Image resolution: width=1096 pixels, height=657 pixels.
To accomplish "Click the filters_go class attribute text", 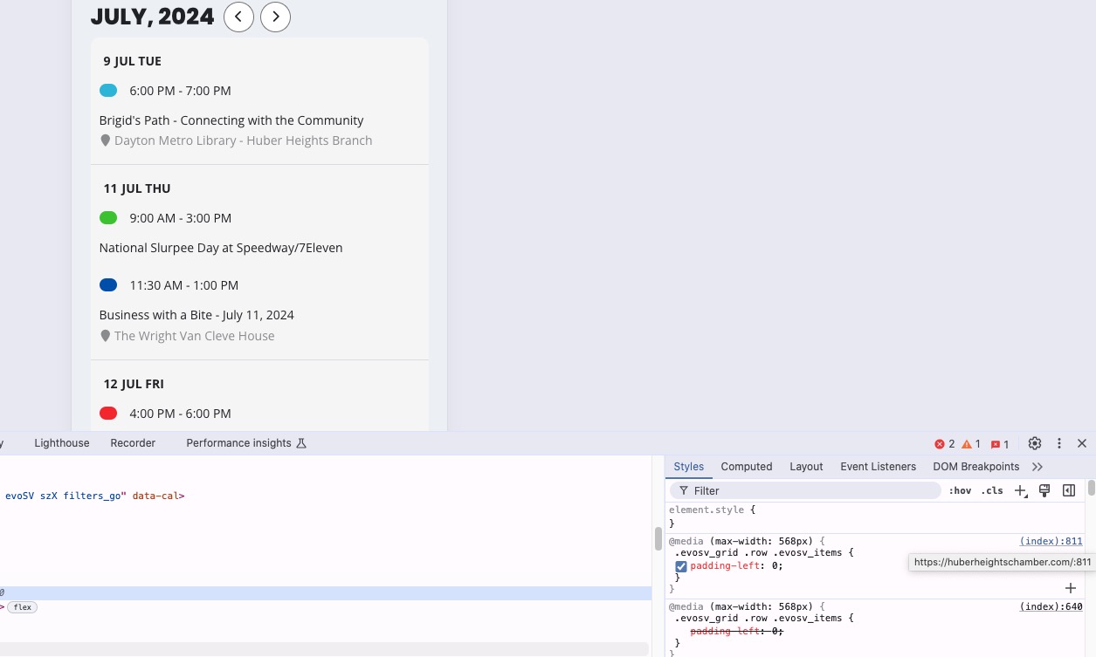I will click(x=95, y=496).
